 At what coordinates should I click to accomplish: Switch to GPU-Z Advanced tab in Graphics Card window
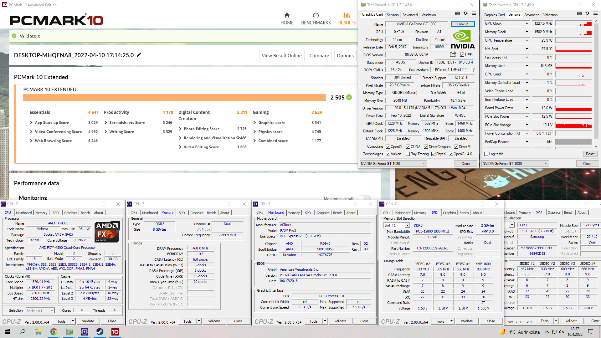coord(410,15)
